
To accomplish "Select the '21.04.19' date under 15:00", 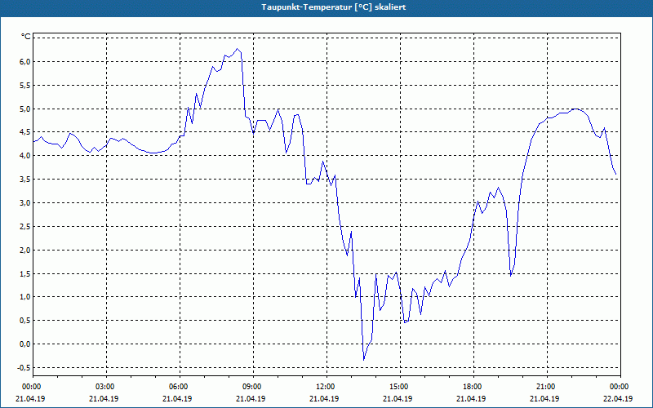I will (398, 398).
